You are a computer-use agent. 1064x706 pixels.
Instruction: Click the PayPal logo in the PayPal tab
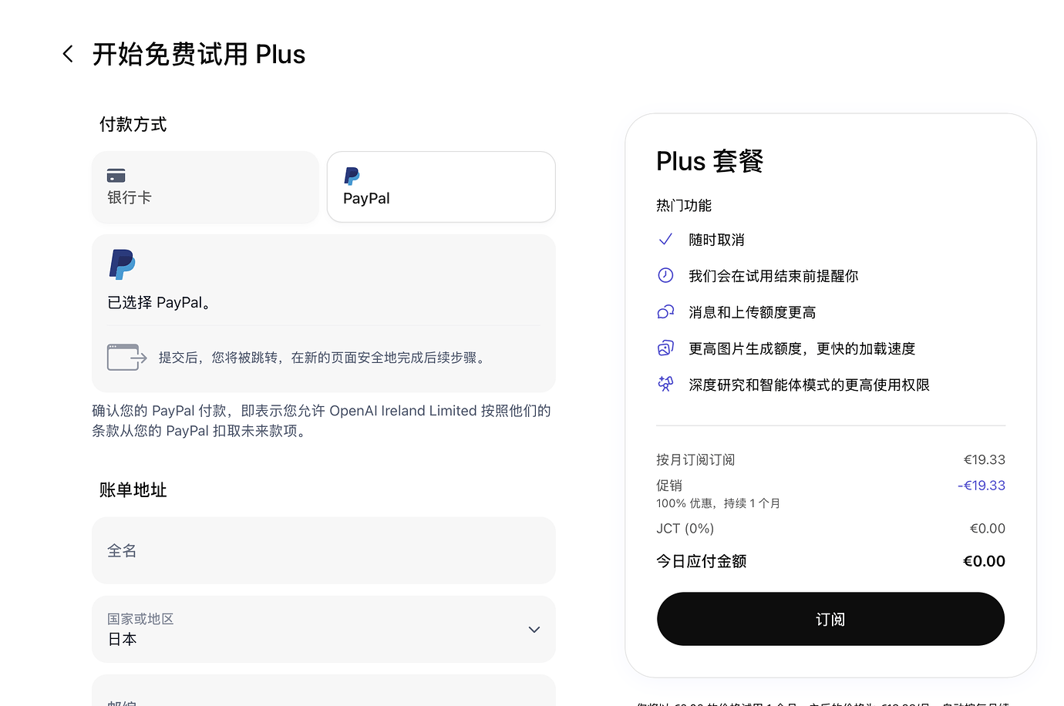click(352, 176)
